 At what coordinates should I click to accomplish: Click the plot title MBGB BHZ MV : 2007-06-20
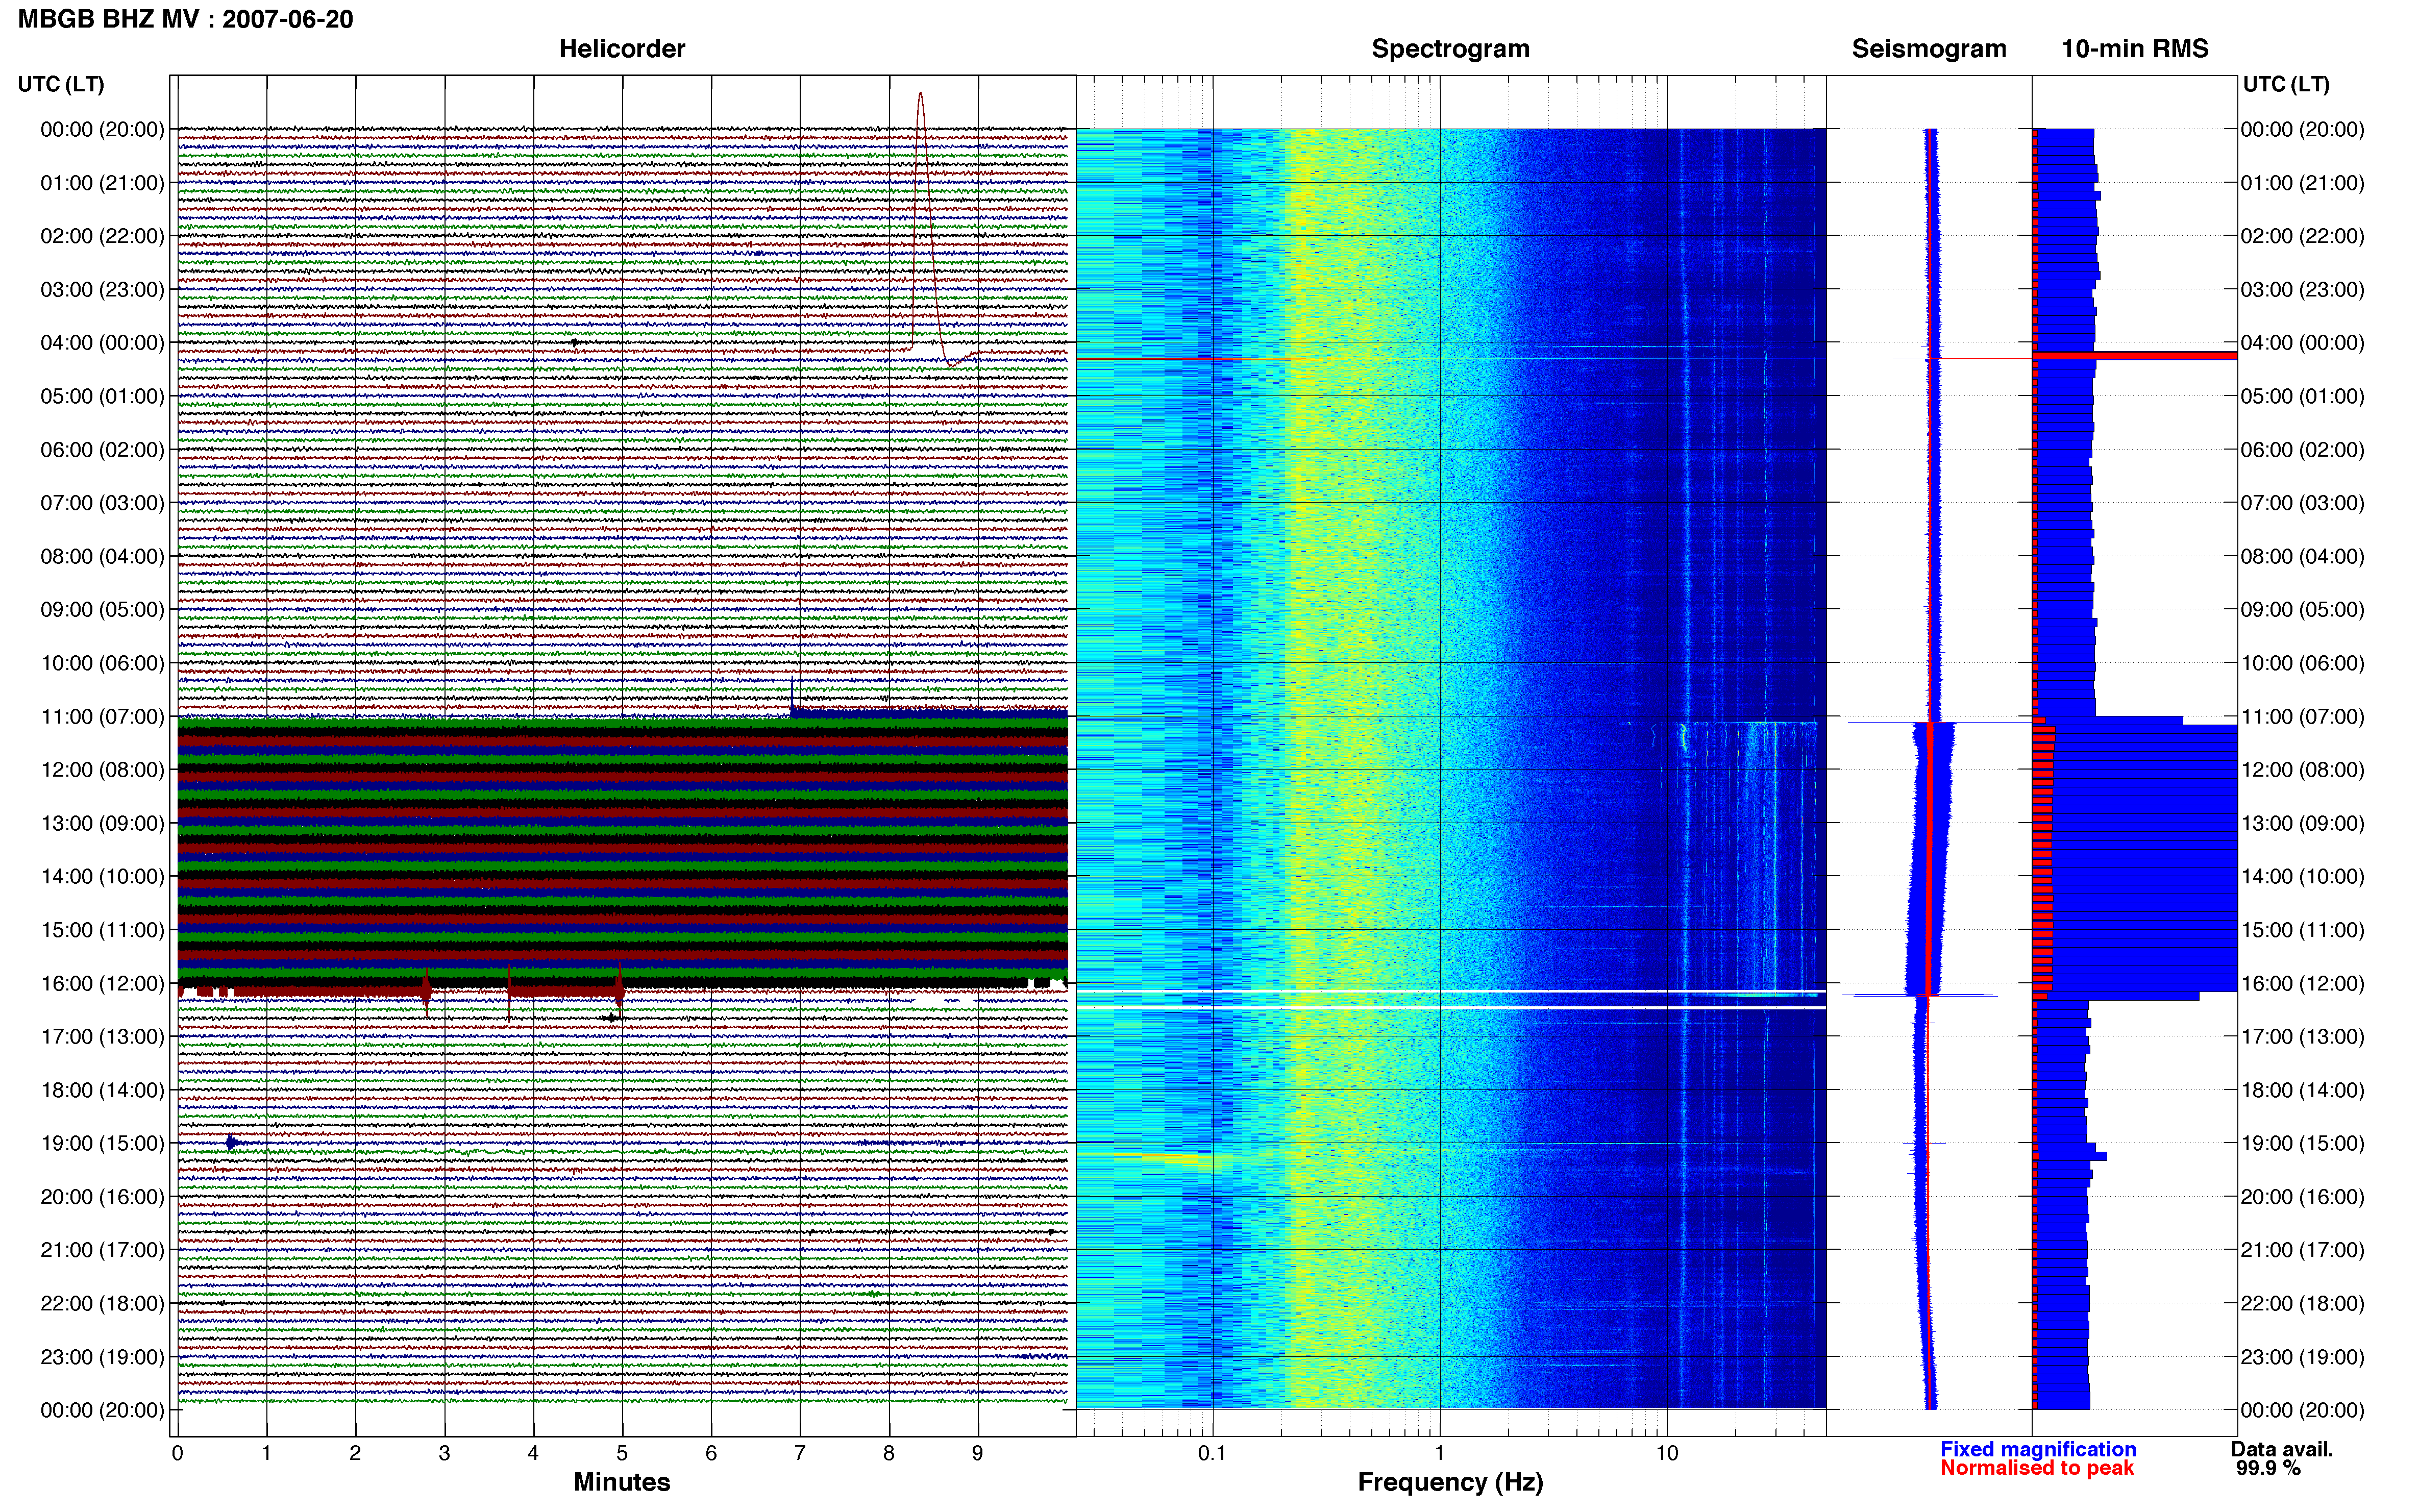(185, 19)
